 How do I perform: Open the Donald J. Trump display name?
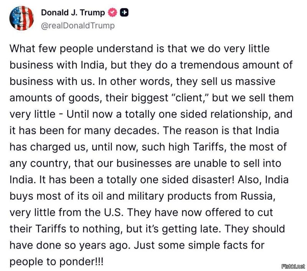click(x=73, y=13)
